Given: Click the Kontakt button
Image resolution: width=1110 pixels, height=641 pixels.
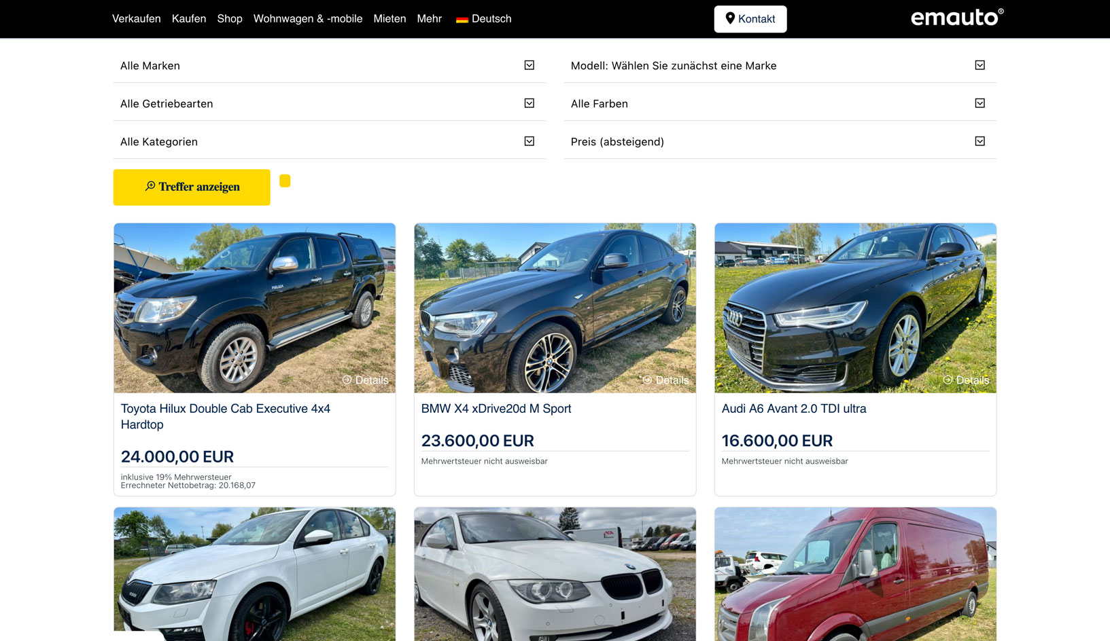Looking at the screenshot, I should (x=750, y=19).
